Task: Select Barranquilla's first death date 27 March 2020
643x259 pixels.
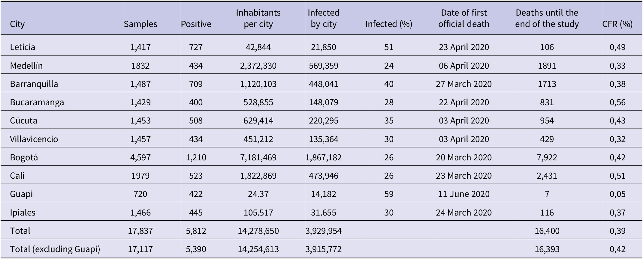Action: [464, 84]
